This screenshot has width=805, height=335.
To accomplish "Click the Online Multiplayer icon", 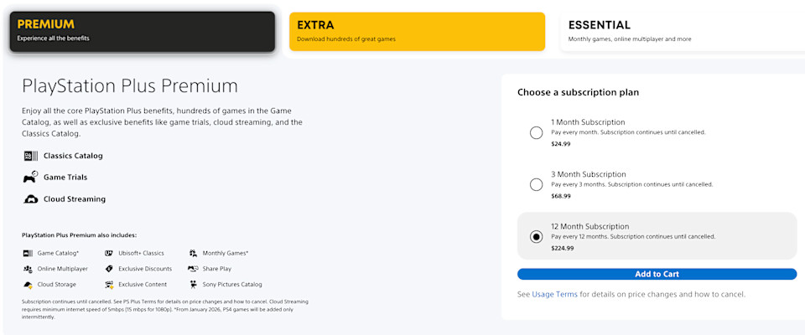I will (28, 269).
